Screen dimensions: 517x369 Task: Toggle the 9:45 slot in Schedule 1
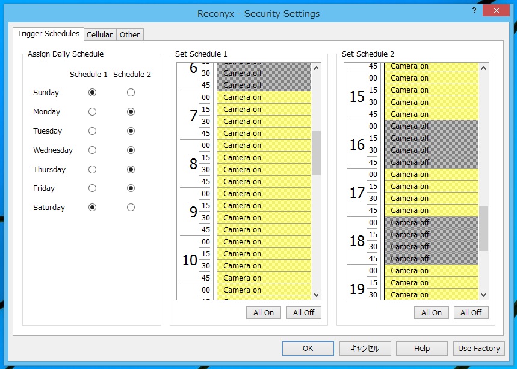click(264, 229)
